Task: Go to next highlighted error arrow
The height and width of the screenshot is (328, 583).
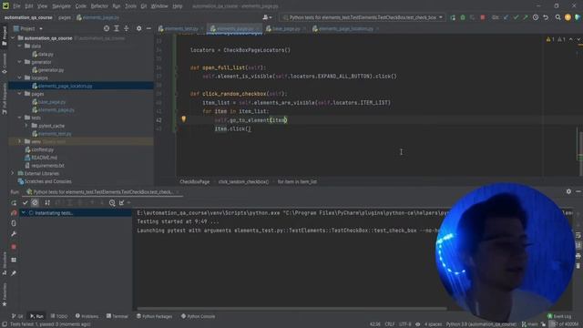Action: coord(578,39)
